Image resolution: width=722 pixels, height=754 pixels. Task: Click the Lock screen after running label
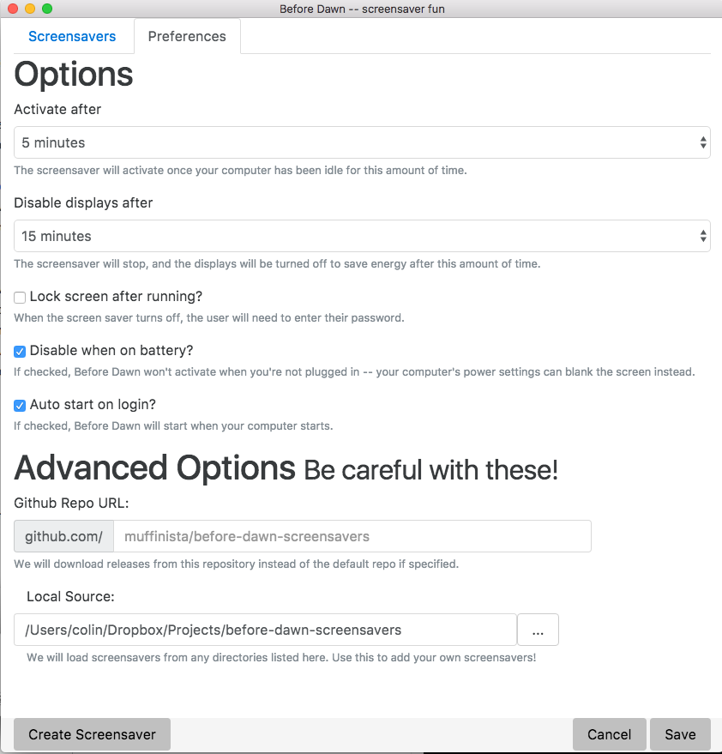coord(116,297)
